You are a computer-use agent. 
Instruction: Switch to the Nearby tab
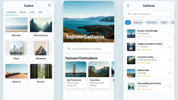(23, 12)
